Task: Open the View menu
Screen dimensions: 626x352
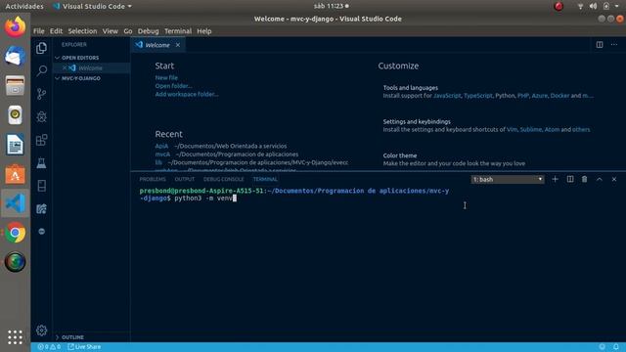Action: coord(110,31)
